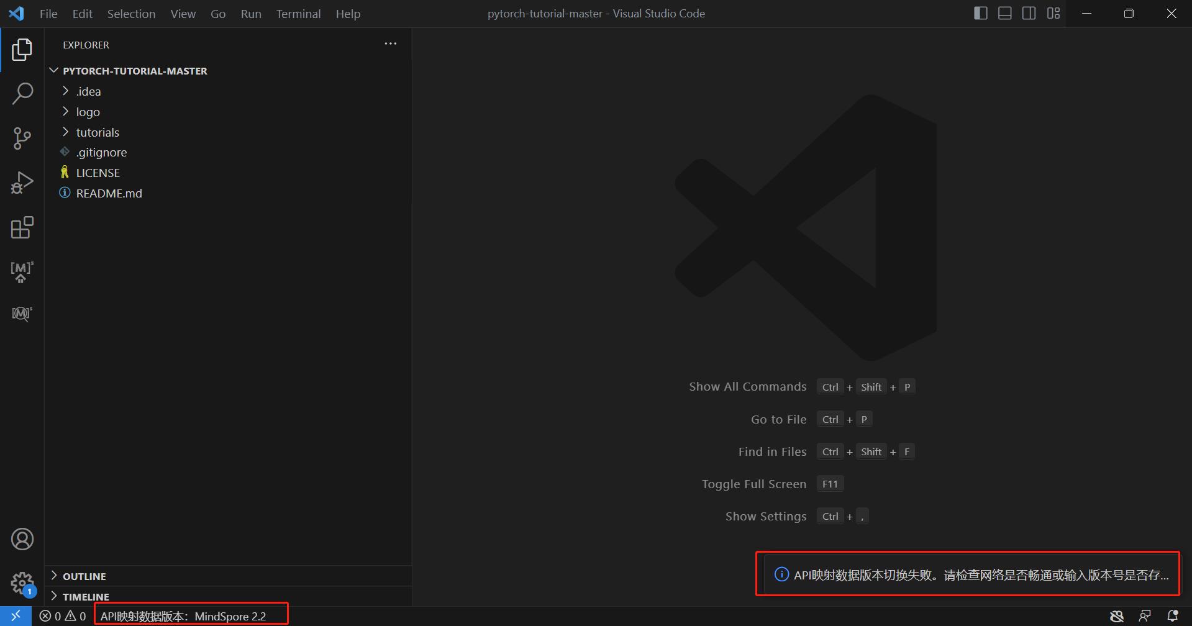The height and width of the screenshot is (626, 1192).
Task: Open the Search view in activity bar
Action: [22, 94]
